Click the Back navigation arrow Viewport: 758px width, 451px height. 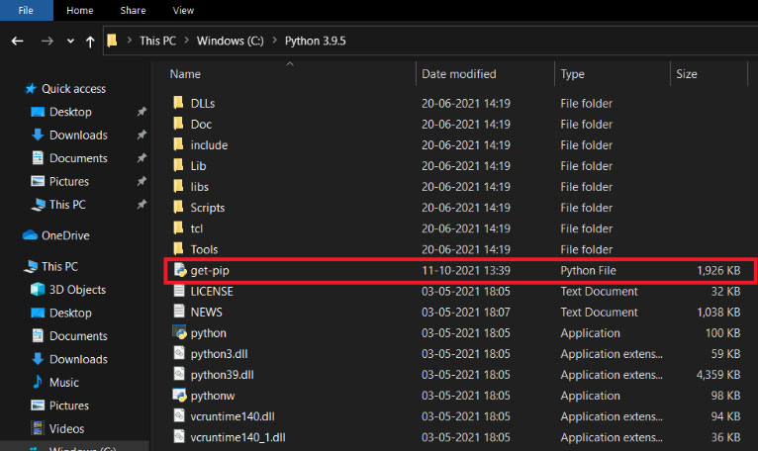(x=18, y=42)
